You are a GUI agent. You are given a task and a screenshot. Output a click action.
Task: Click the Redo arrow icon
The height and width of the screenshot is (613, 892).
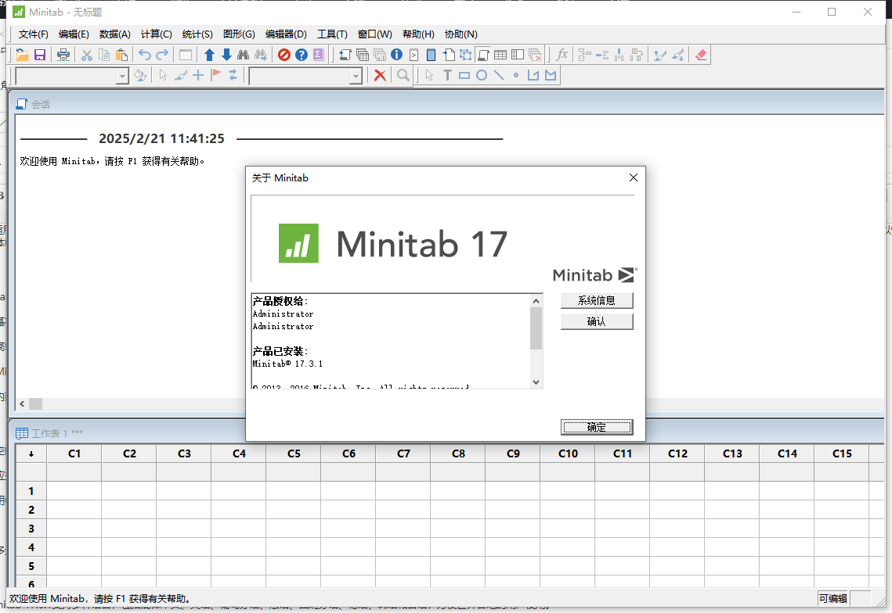click(163, 55)
